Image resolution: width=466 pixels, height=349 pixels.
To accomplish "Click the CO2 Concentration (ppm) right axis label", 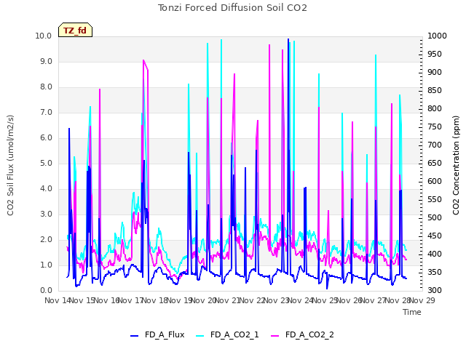I will tap(456, 165).
